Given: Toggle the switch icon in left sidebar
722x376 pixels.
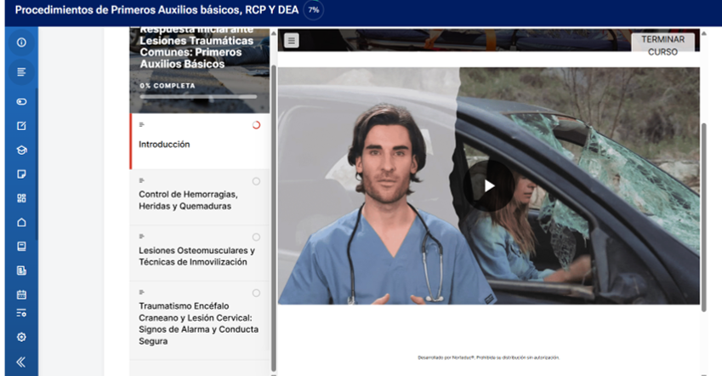Looking at the screenshot, I should (x=21, y=101).
